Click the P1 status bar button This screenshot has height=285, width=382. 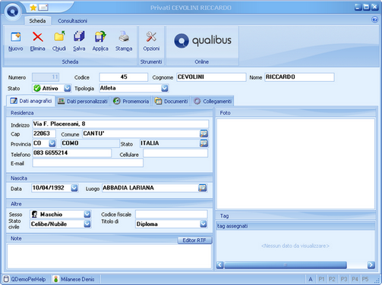(321, 279)
